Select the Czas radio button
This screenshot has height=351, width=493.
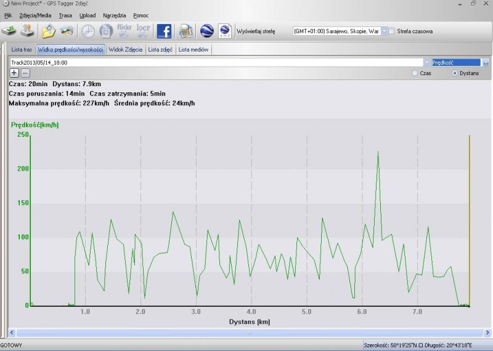click(415, 73)
